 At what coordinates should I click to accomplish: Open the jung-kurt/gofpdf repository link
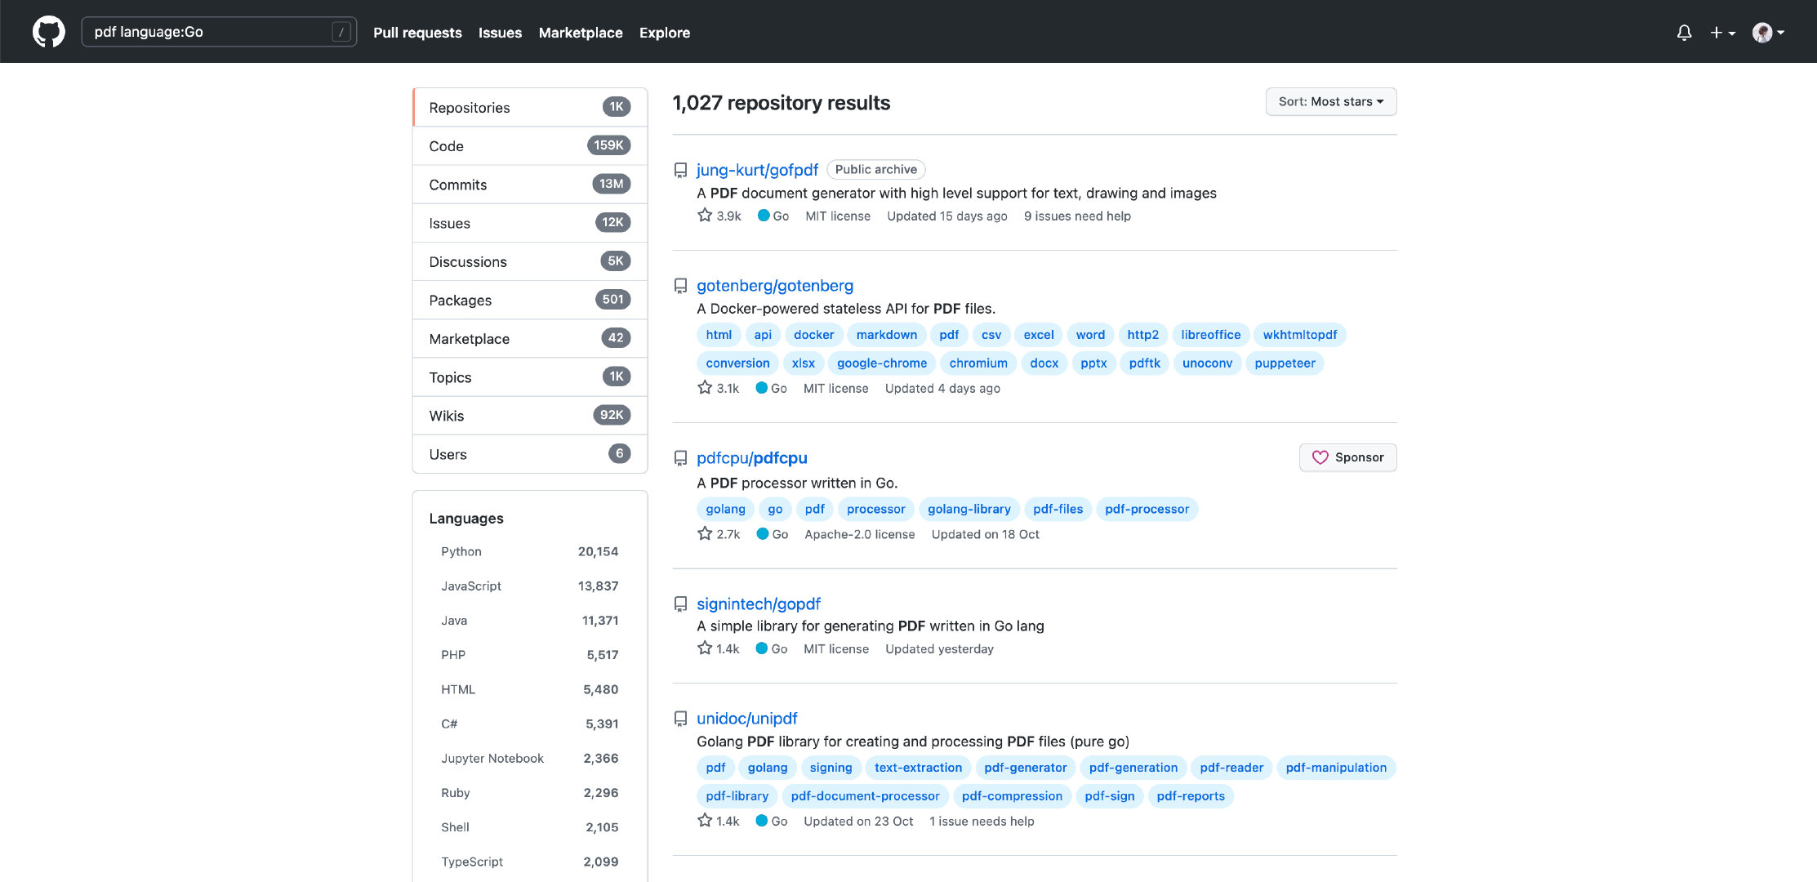758,169
